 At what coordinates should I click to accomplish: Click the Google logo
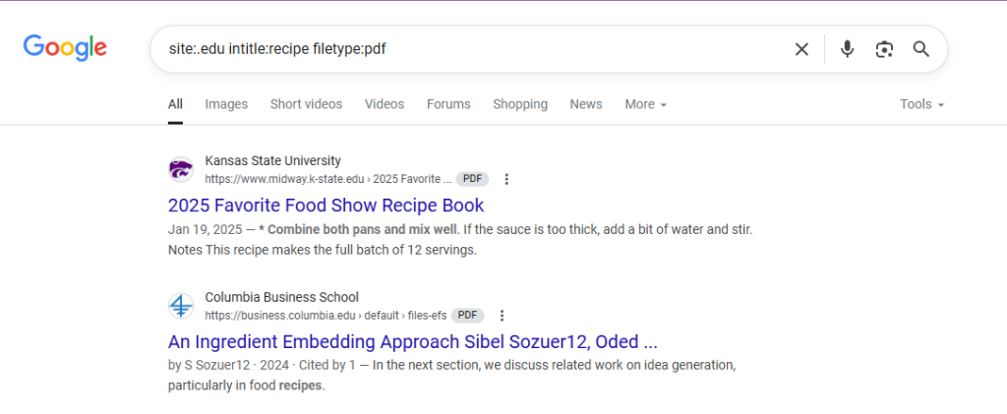tap(65, 48)
